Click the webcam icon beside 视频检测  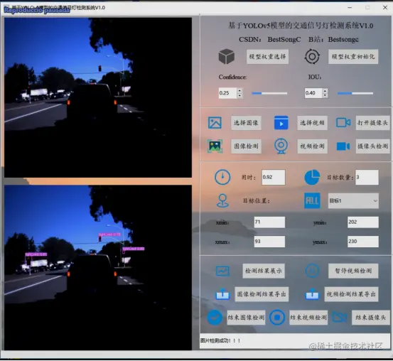[x=281, y=146]
